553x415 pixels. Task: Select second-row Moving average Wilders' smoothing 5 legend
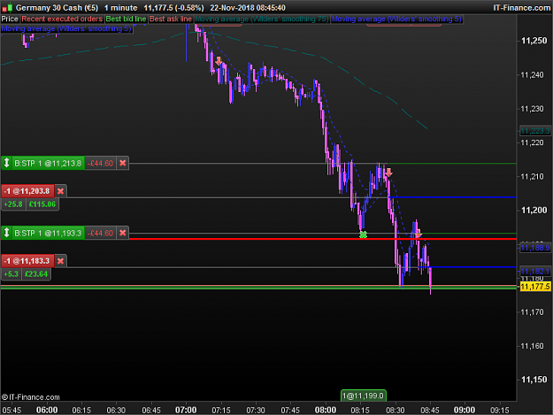coord(66,28)
